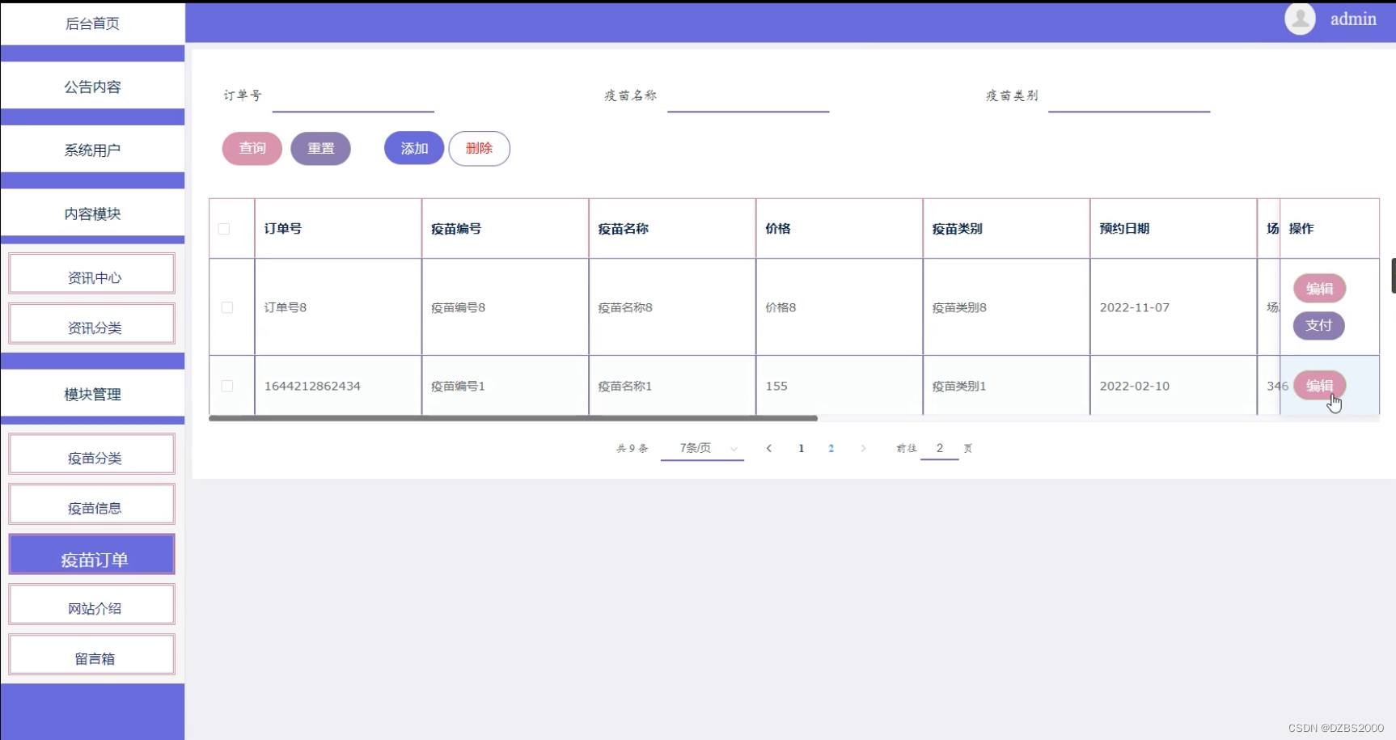The width and height of the screenshot is (1396, 740).
Task: Focus the 订单号 search input field
Action: coord(353,97)
